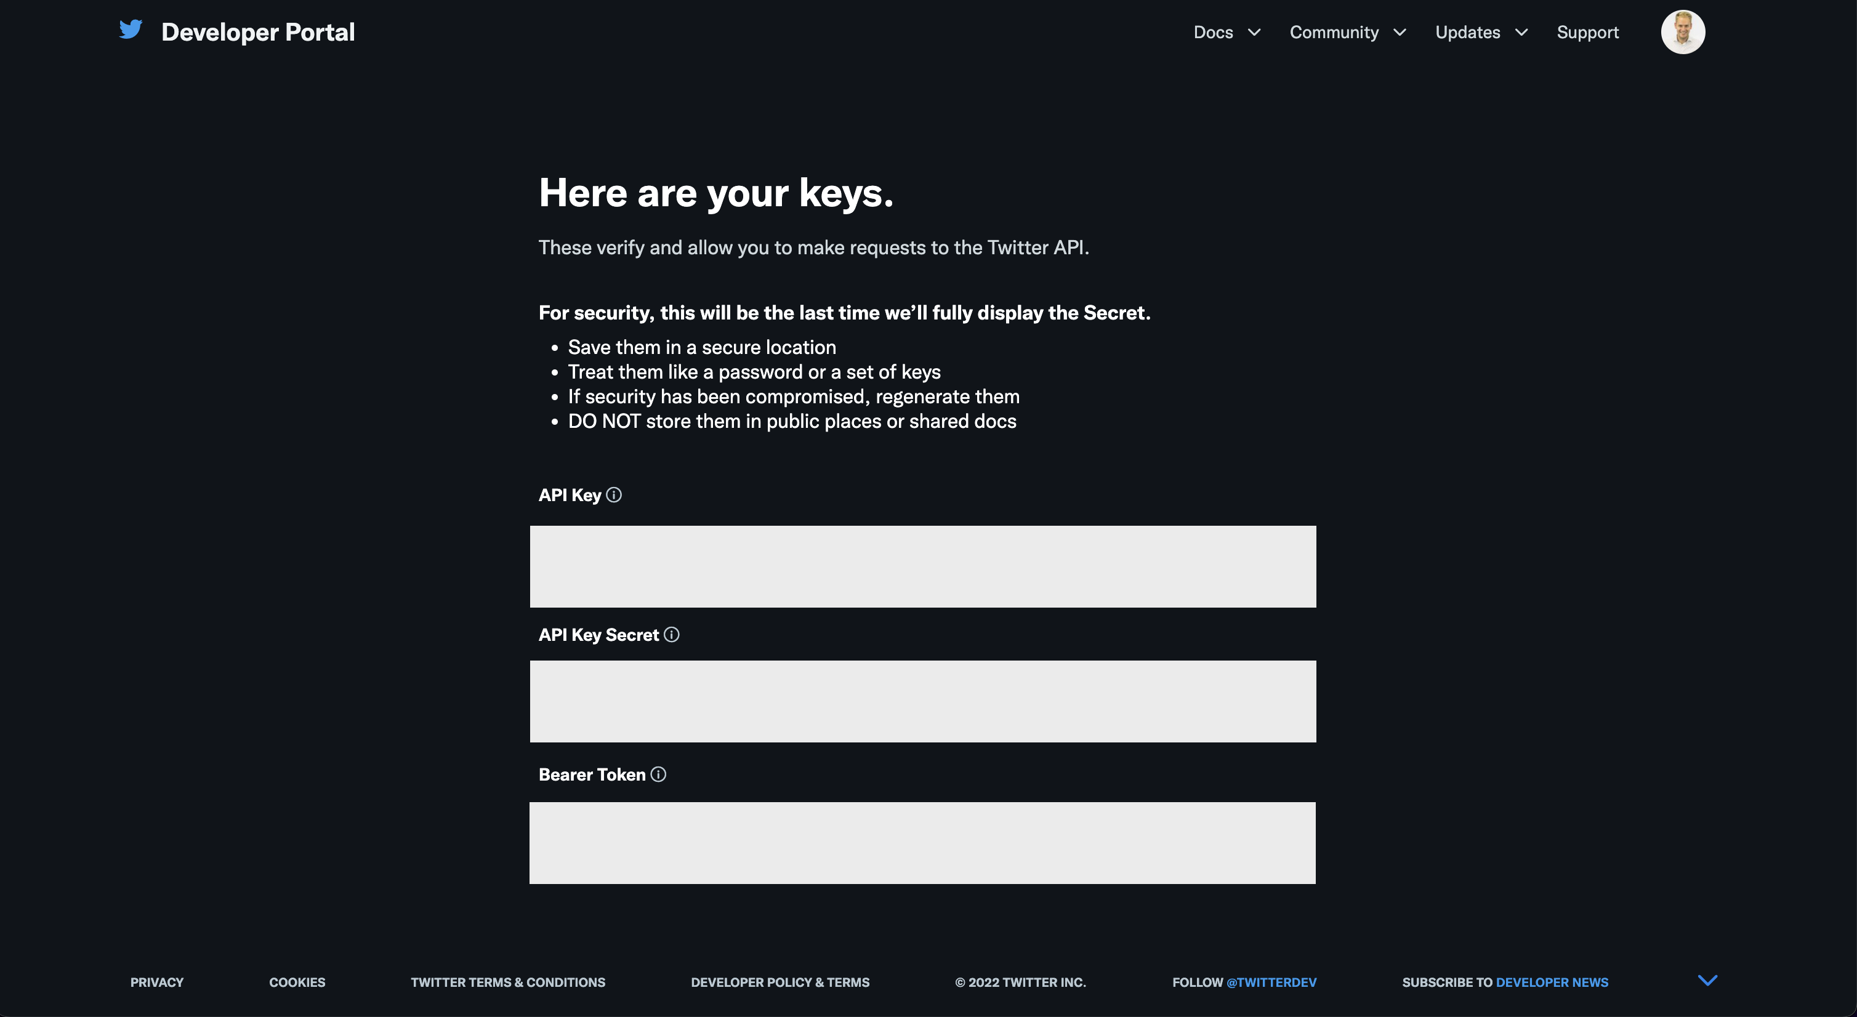Click the Bearer Token value field

[922, 843]
